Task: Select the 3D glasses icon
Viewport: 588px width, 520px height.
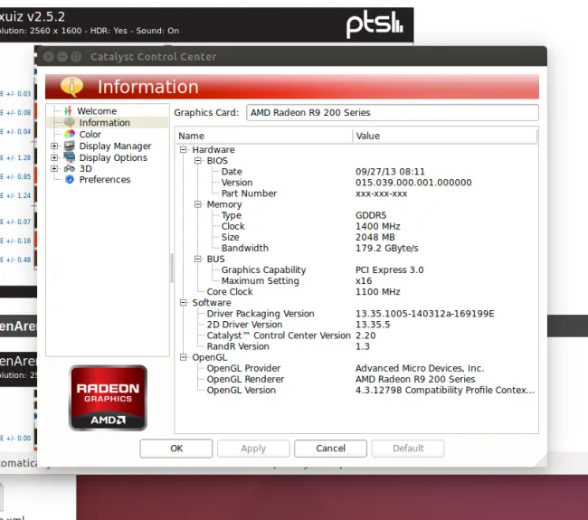Action: pos(70,169)
